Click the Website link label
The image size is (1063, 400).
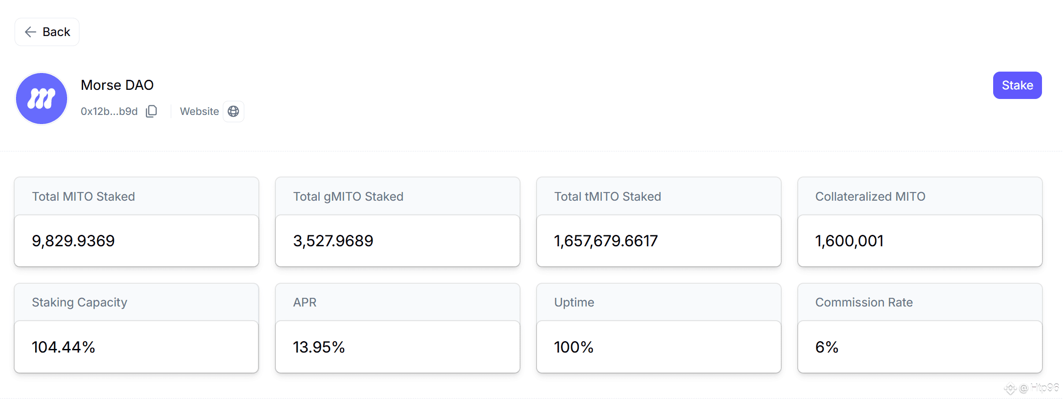pos(199,111)
